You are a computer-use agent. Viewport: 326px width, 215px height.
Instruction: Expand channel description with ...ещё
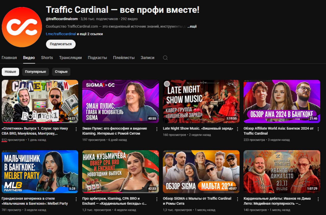click(x=192, y=26)
